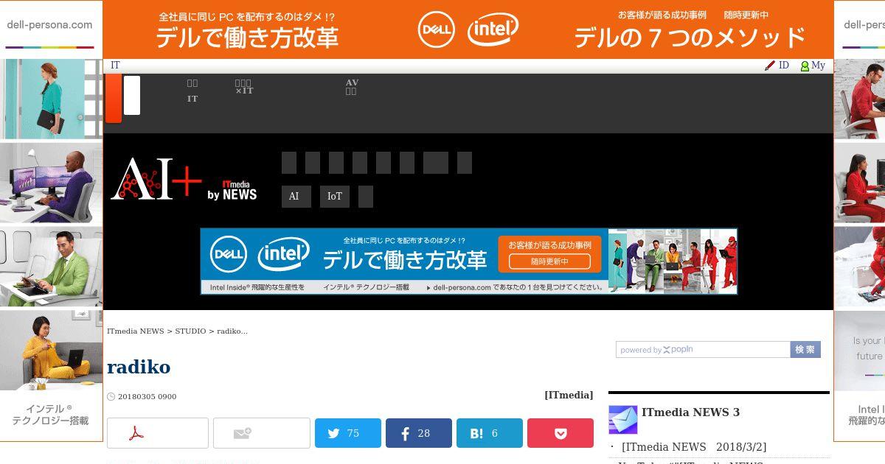Click the ITmedia NEWS 3 heading
The height and width of the screenshot is (464, 885).
(x=690, y=412)
